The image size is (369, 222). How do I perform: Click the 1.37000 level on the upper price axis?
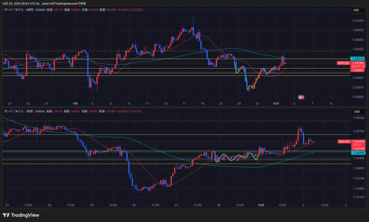(x=358, y=21)
